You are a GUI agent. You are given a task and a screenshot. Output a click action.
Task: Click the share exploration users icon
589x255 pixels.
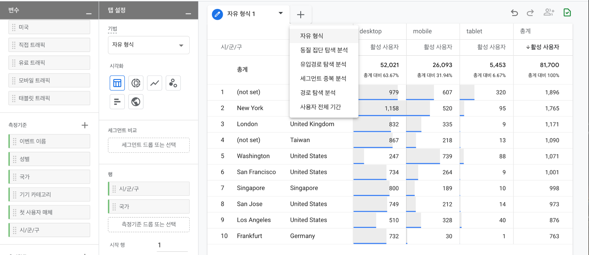coord(549,12)
